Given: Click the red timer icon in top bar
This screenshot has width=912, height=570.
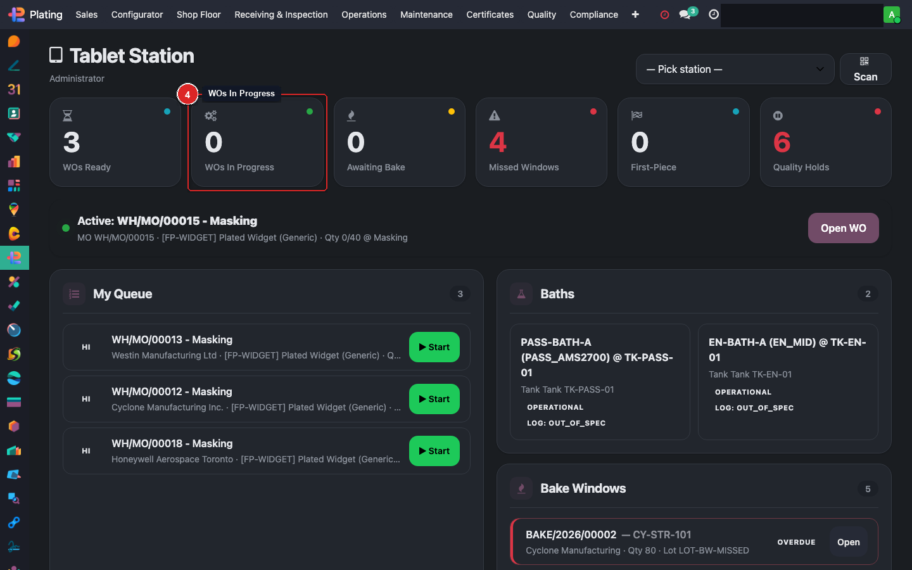Looking at the screenshot, I should [x=664, y=15].
